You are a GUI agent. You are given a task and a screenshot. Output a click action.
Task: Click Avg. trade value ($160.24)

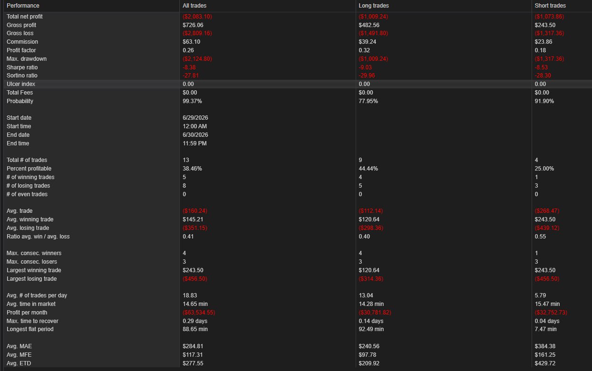[195, 211]
